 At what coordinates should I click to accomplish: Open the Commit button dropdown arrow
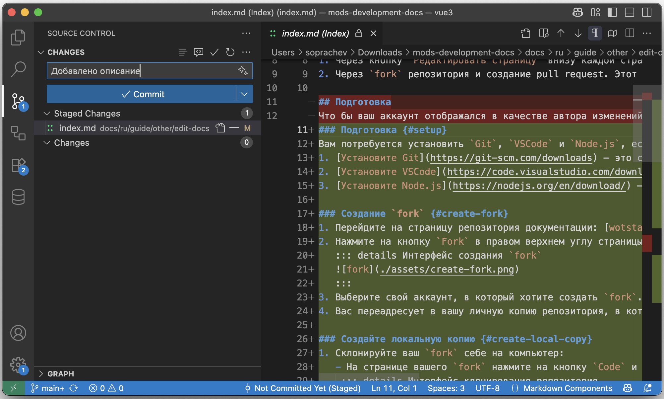[x=244, y=94]
